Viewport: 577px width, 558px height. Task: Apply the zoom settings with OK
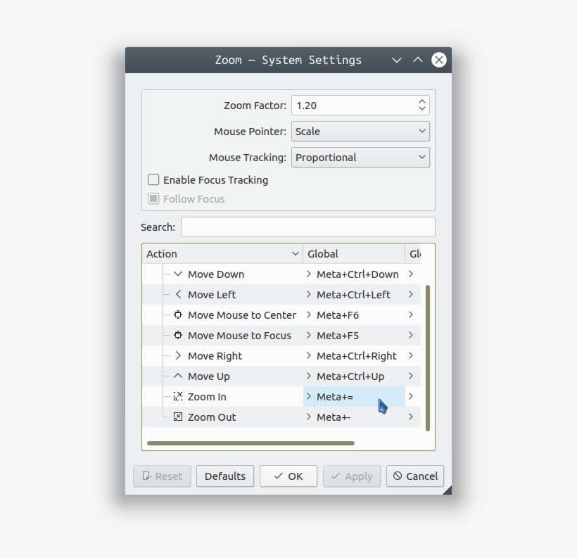pos(288,476)
